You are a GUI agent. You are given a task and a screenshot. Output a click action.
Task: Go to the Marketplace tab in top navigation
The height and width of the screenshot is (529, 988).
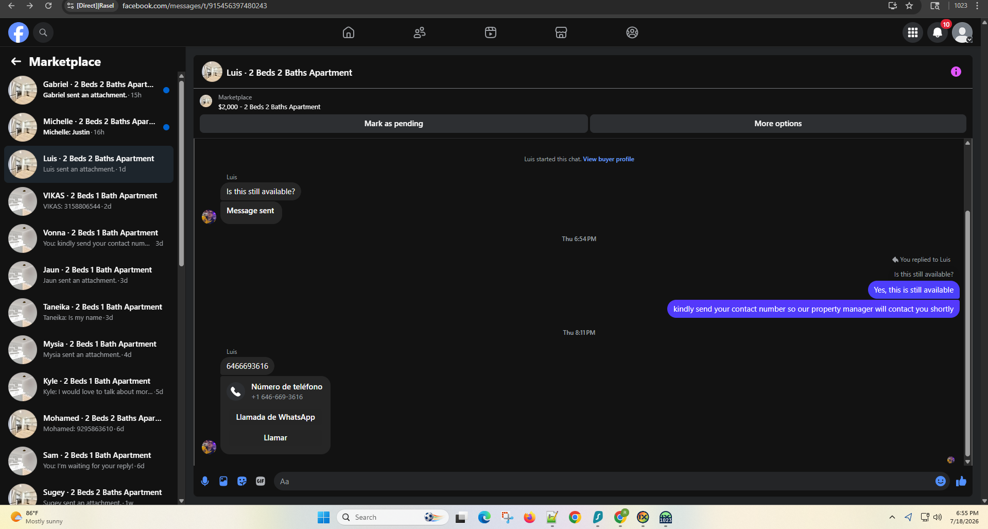[x=561, y=32]
